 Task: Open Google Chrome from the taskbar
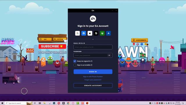[68, 103]
